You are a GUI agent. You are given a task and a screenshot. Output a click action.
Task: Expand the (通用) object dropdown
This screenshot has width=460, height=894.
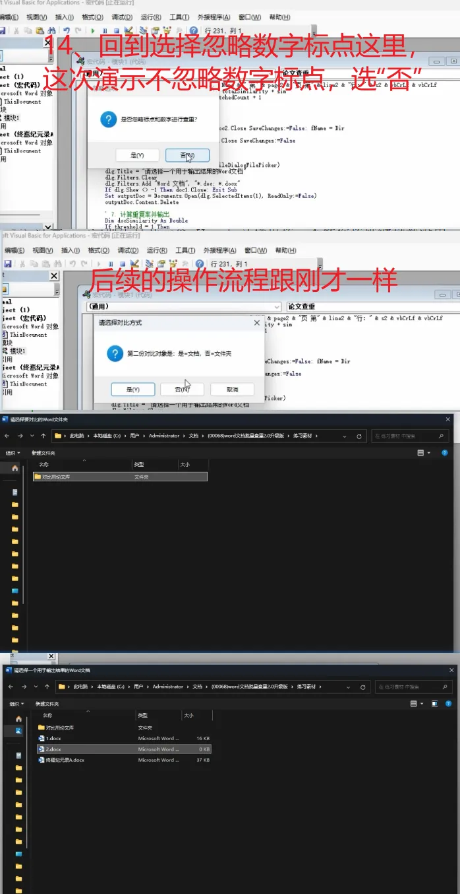[276, 307]
